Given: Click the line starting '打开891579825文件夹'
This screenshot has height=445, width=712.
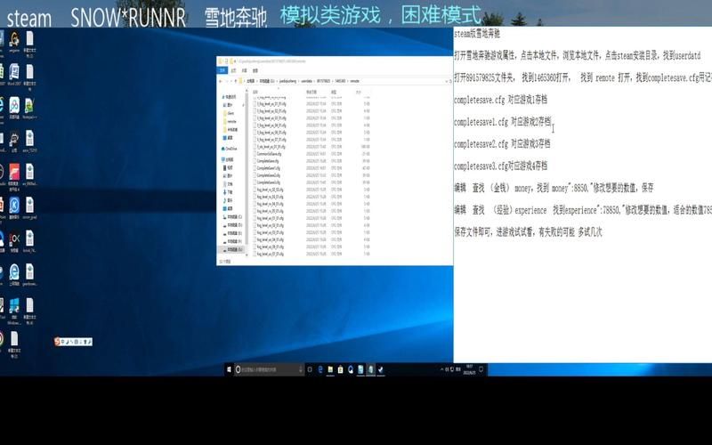Looking at the screenshot, I should [x=583, y=77].
